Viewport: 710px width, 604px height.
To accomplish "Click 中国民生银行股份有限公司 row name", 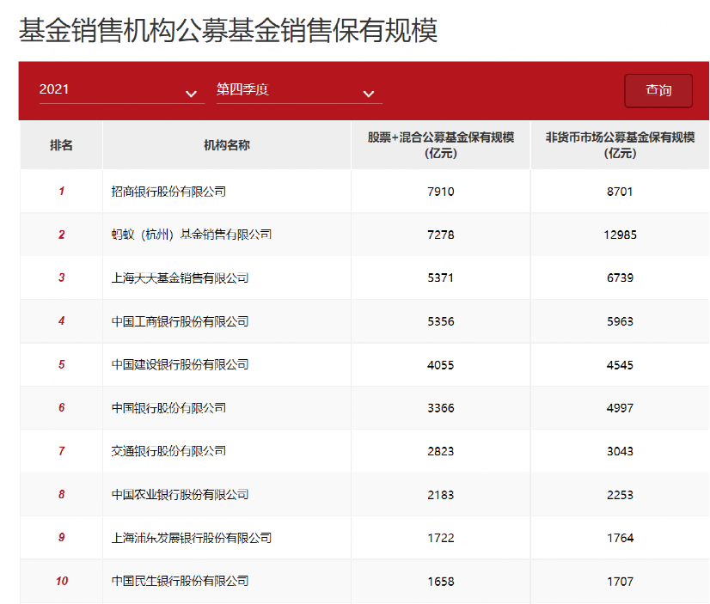I will 180,581.
